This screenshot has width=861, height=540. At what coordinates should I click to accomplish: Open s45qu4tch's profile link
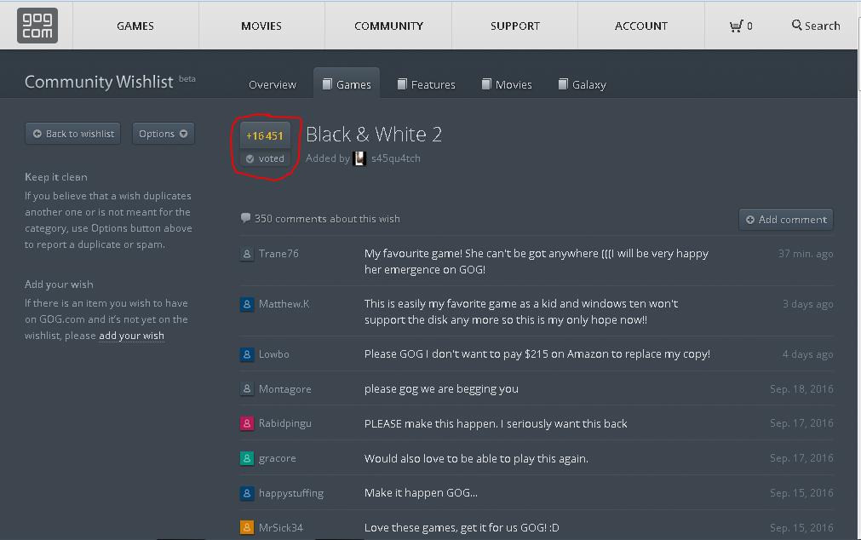click(x=395, y=158)
